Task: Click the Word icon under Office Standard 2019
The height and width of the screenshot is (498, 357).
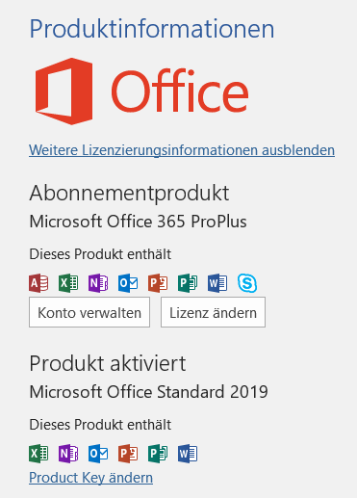Action: pyautogui.click(x=188, y=454)
